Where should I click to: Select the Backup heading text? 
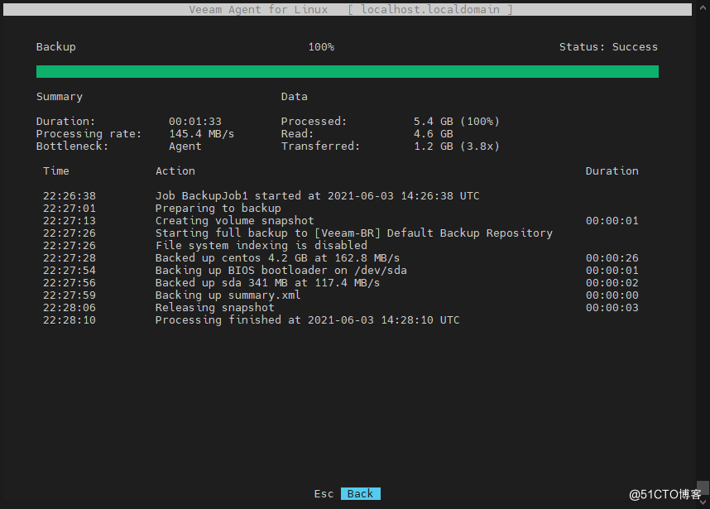(55, 46)
